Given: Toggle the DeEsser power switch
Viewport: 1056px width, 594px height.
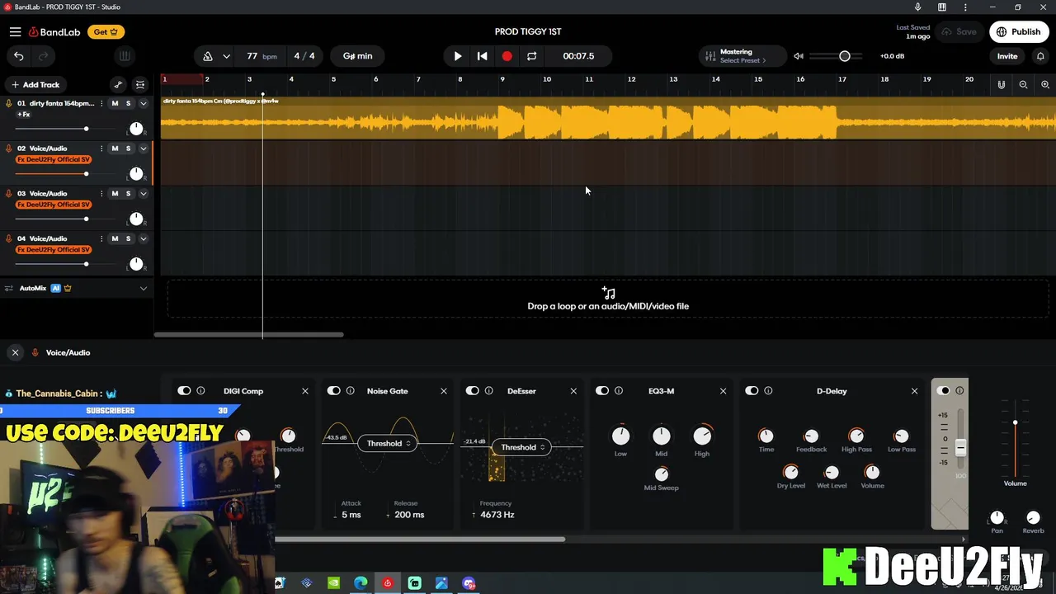Looking at the screenshot, I should (472, 391).
